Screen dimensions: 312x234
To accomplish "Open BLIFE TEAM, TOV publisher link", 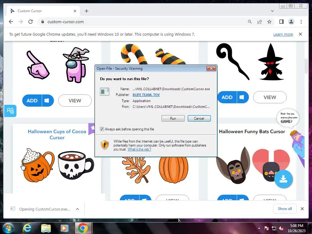I will [x=146, y=95].
